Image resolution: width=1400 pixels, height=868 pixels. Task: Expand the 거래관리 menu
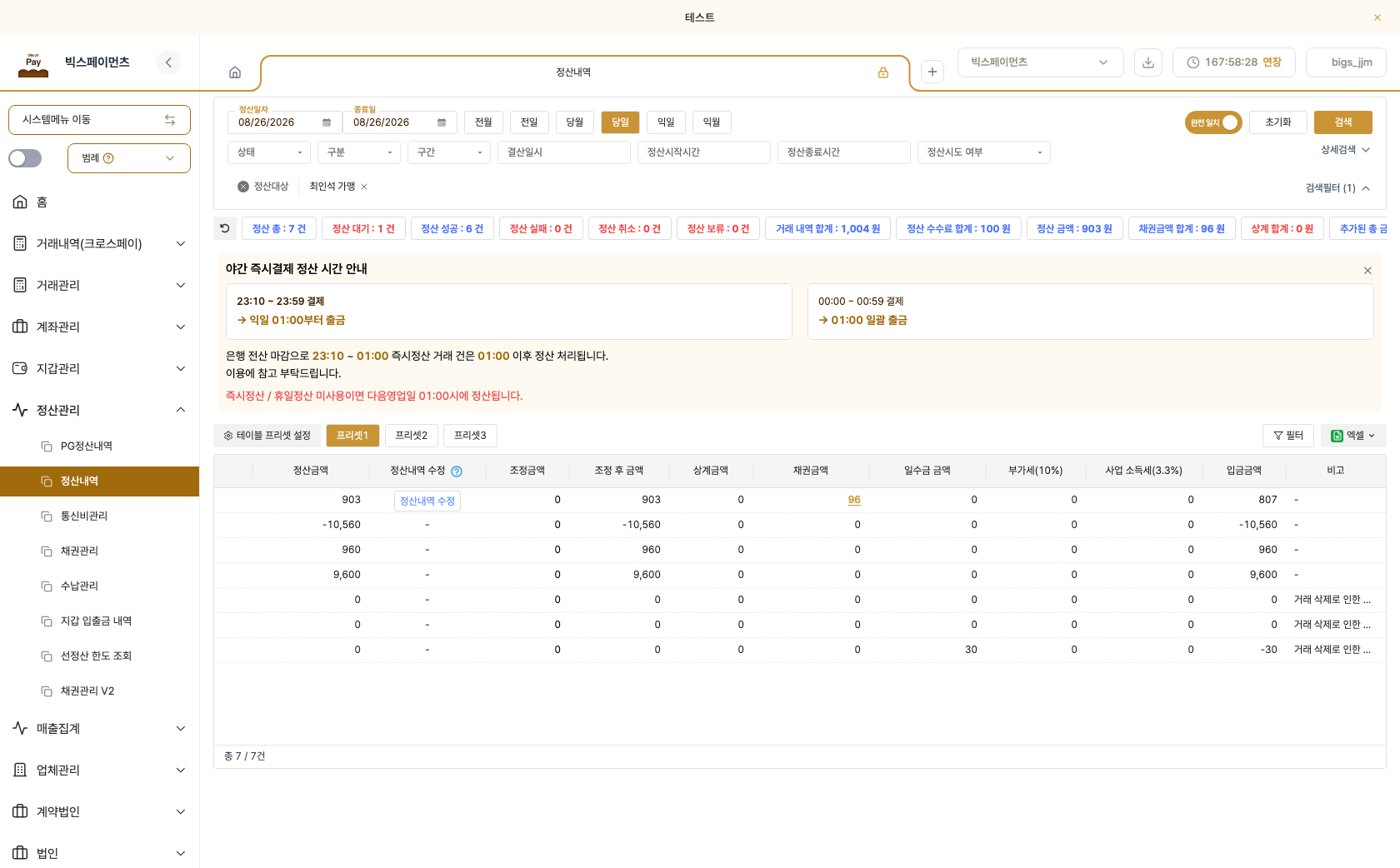(99, 285)
